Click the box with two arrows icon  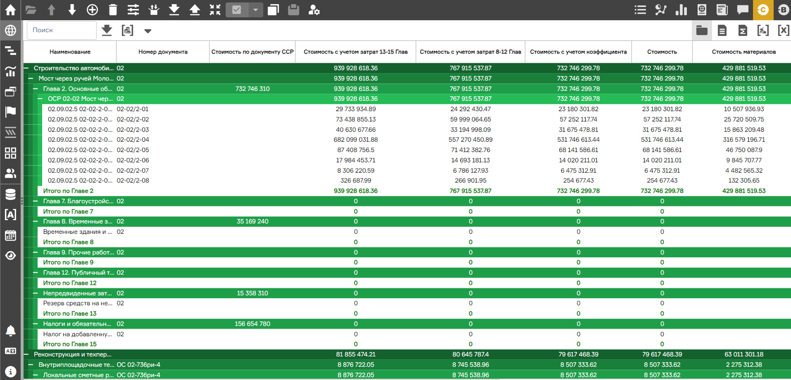154,10
